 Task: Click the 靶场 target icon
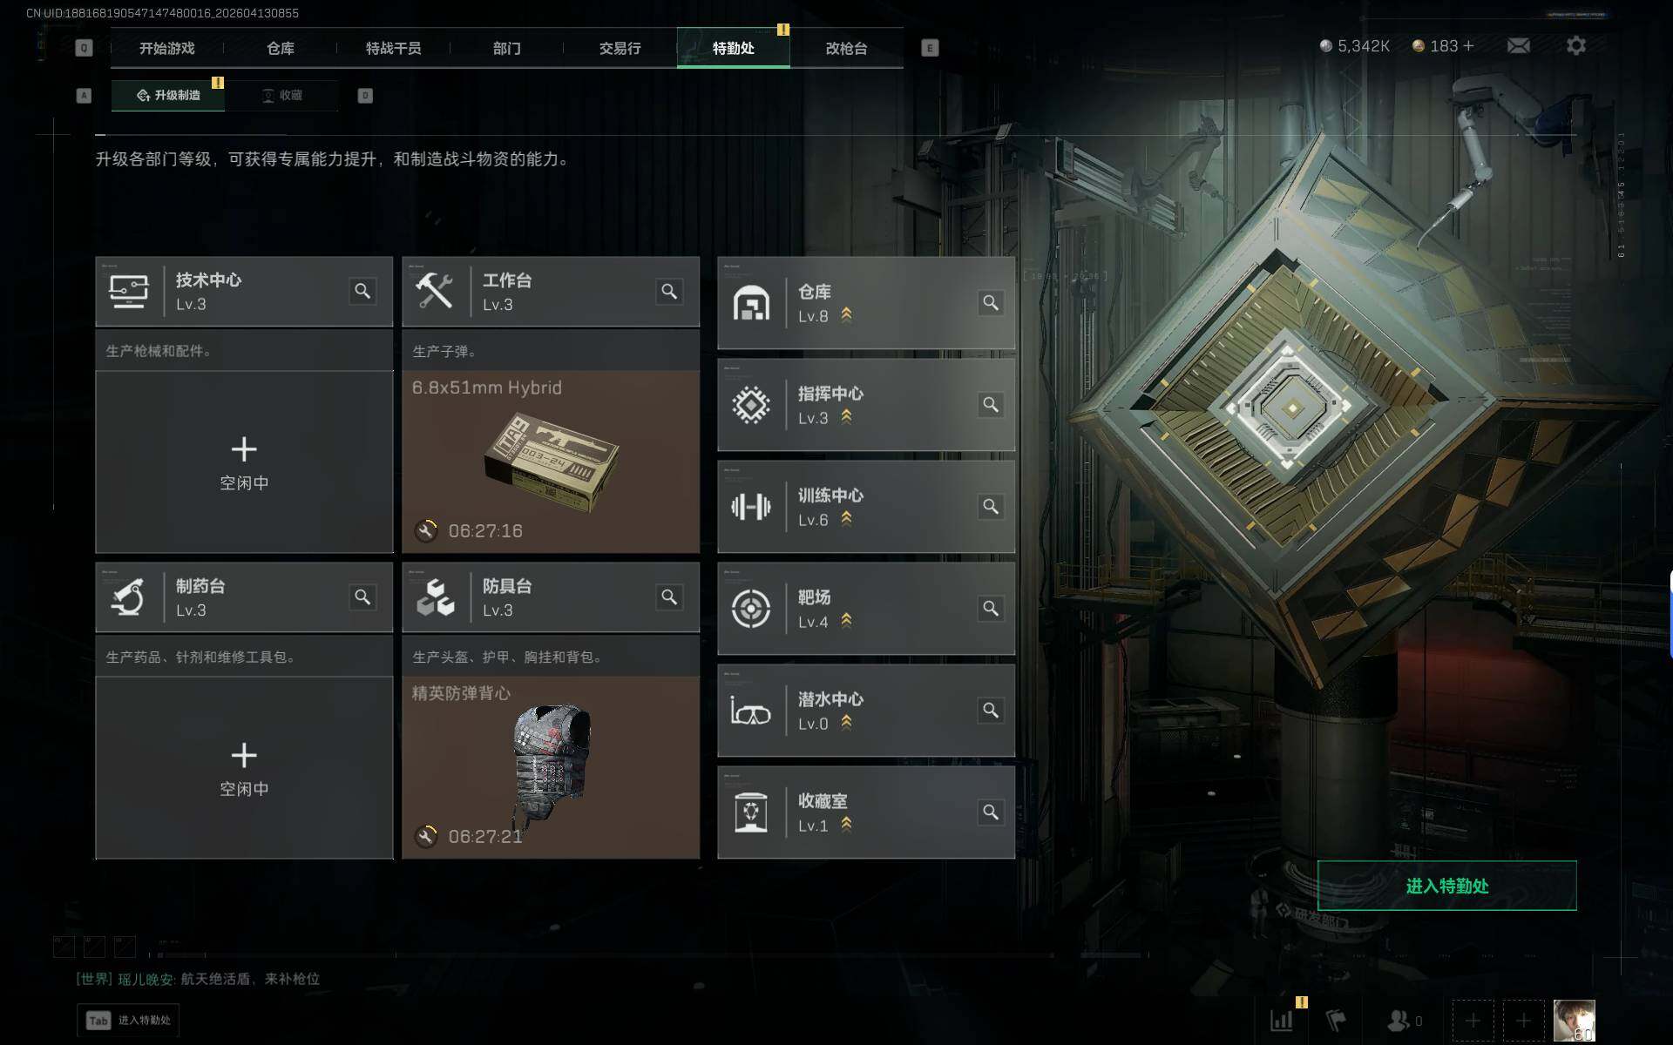(x=750, y=608)
